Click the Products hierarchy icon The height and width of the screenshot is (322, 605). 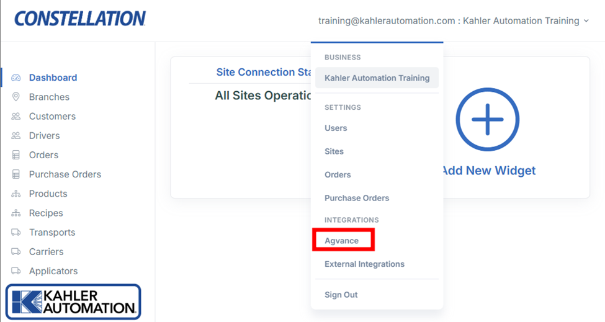pos(16,194)
